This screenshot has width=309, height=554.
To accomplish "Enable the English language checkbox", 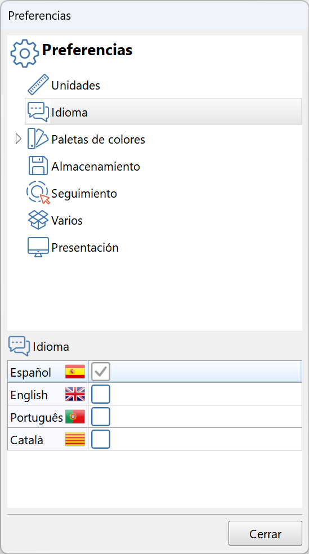I will (101, 394).
